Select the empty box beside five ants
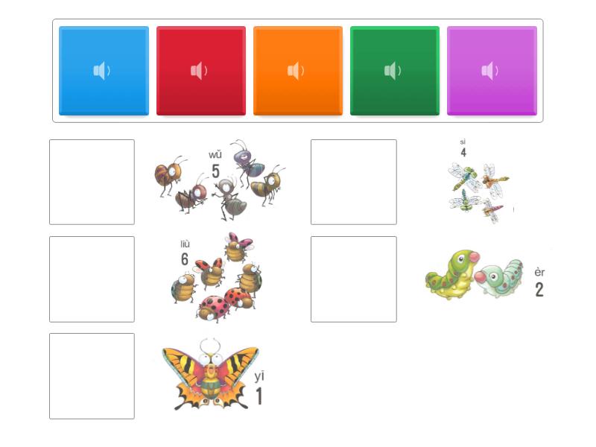The height and width of the screenshot is (447, 596). 92,182
